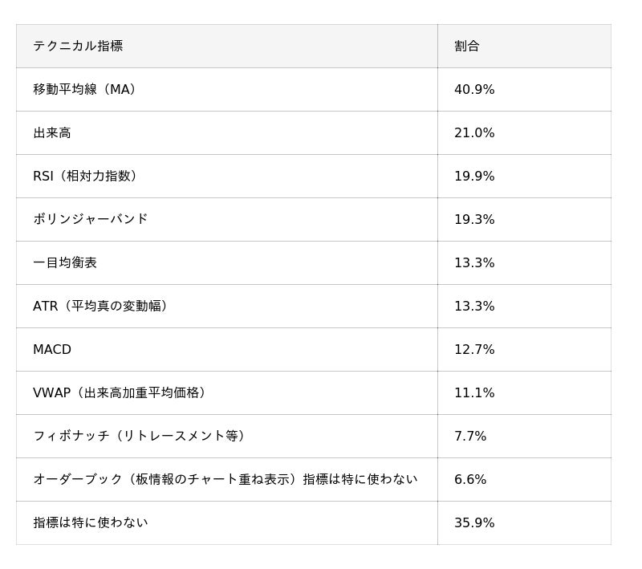
Task: Select the フィボナッチ（リトレースメント等） row label
Action: 141,436
